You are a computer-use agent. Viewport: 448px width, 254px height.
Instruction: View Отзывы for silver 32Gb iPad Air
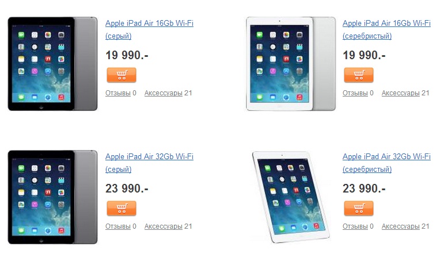coord(355,226)
